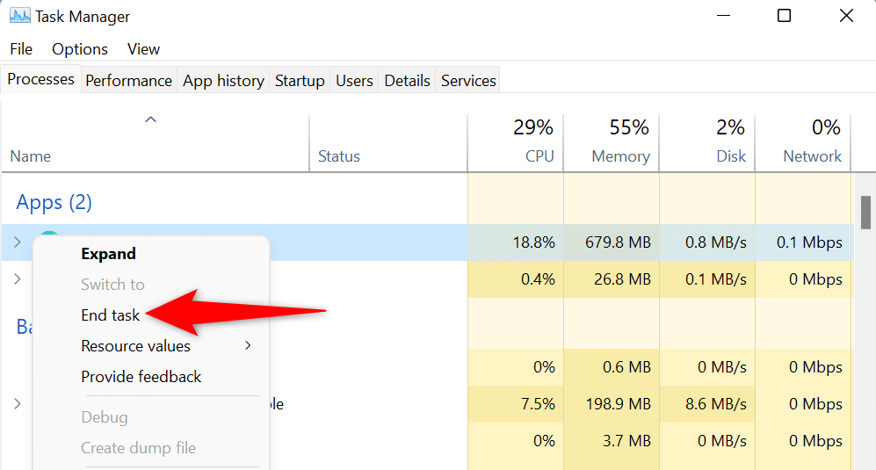Screen dimensions: 876x470
Task: Switch to the Details tab
Action: point(407,81)
